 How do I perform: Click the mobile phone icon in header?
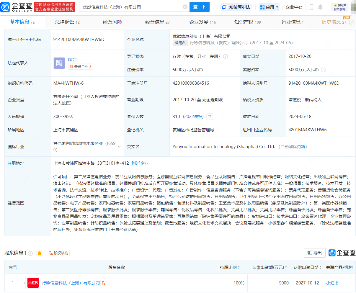click(311, 7)
